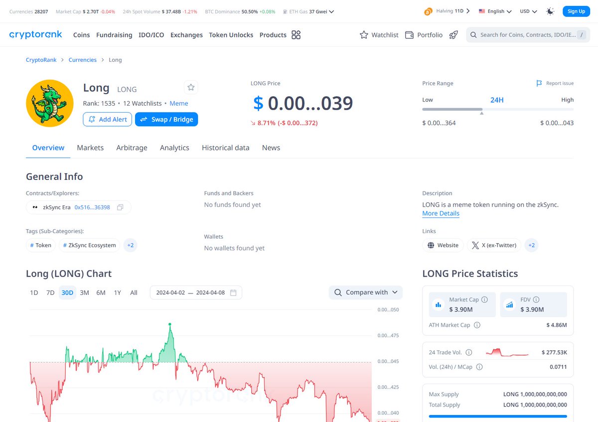
Task: Toggle dark mode with the moon icon
Action: pyautogui.click(x=550, y=11)
